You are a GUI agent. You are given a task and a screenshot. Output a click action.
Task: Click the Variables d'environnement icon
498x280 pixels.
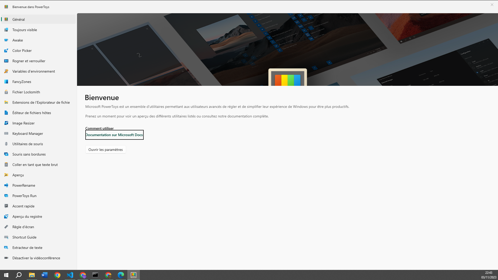coord(6,71)
